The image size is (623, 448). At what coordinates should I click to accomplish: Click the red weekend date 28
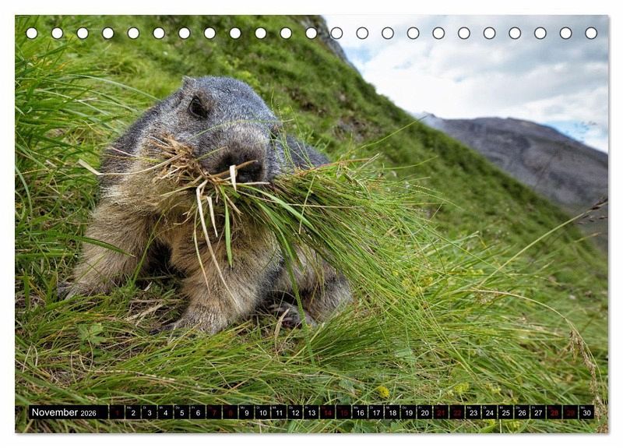coord(554,413)
